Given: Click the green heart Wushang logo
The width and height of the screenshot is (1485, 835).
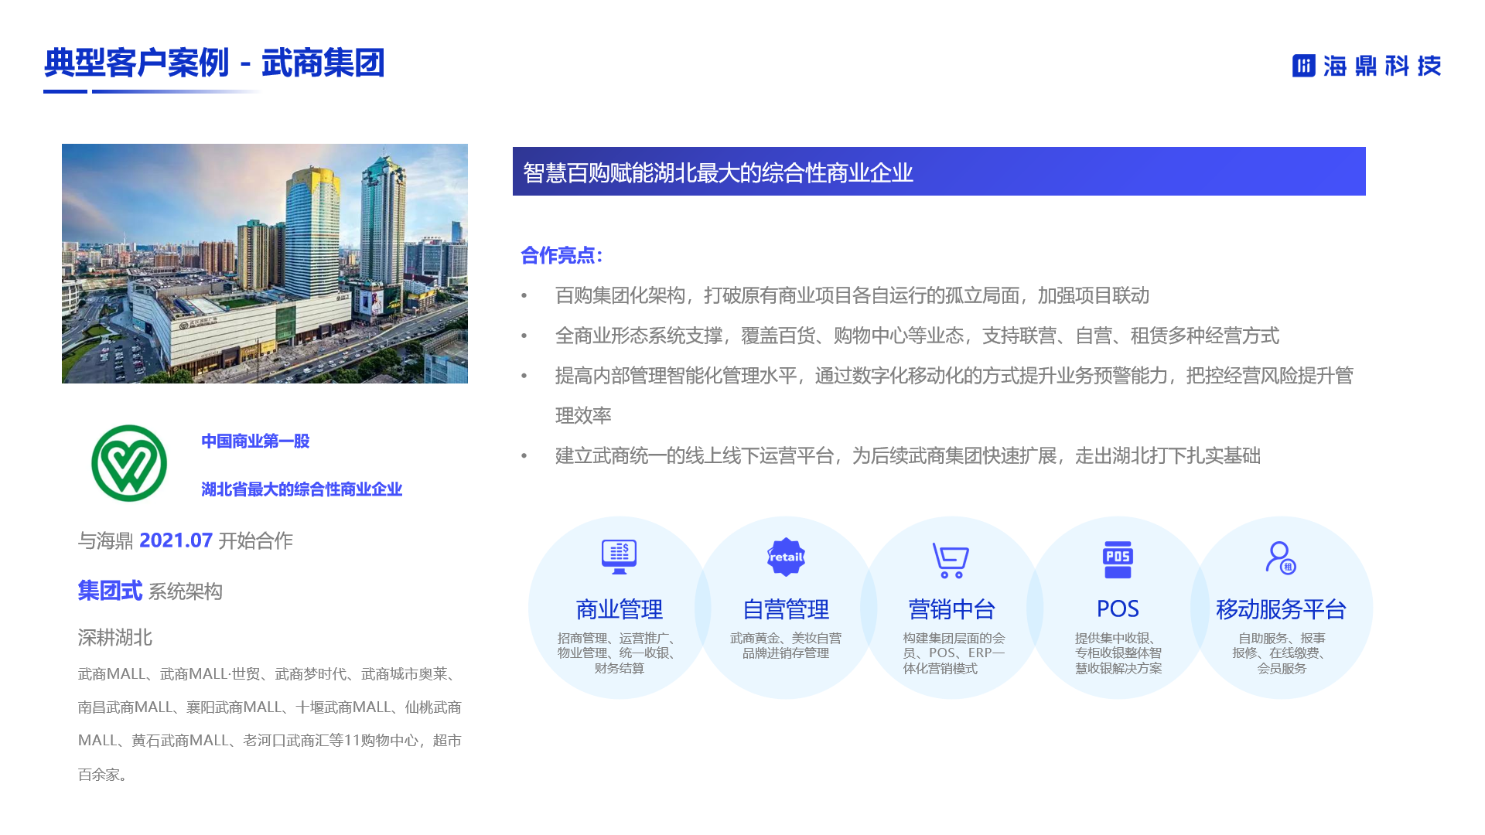Looking at the screenshot, I should click(129, 463).
